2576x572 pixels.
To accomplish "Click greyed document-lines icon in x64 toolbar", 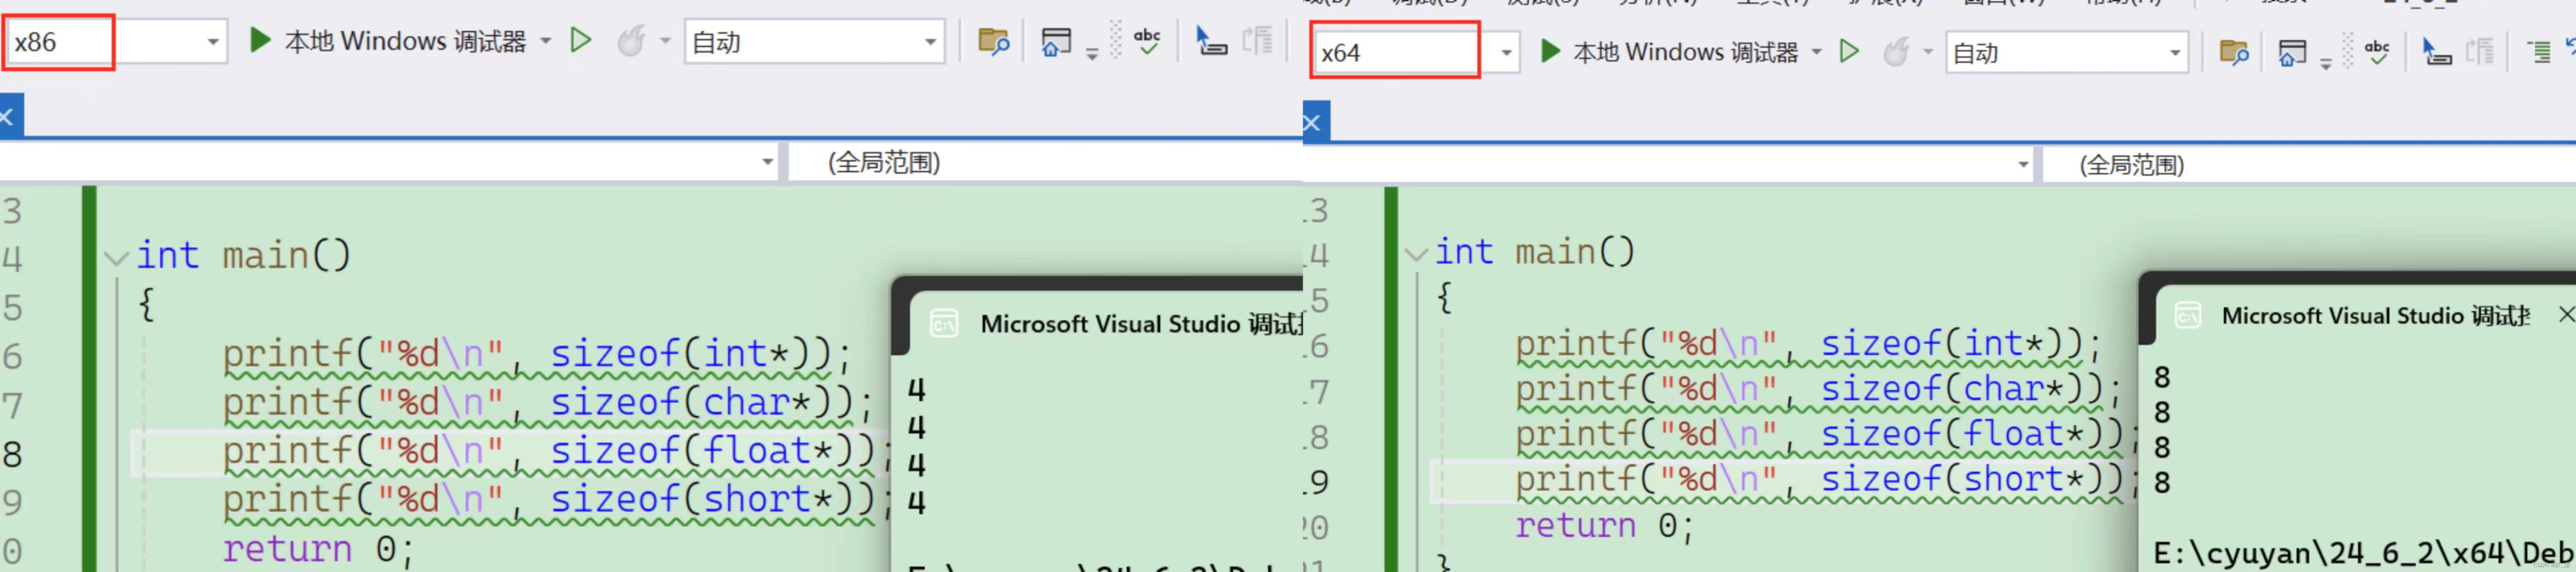I will pyautogui.click(x=2480, y=51).
